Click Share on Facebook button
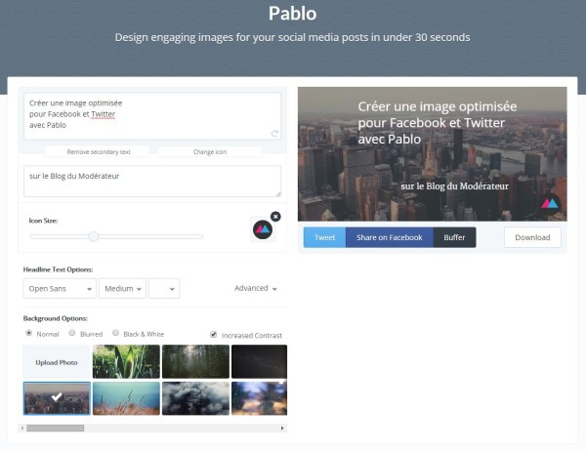This screenshot has width=586, height=451. pos(390,237)
